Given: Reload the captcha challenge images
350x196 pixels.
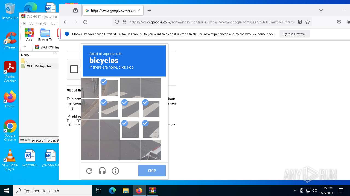Looking at the screenshot, I should point(89,171).
